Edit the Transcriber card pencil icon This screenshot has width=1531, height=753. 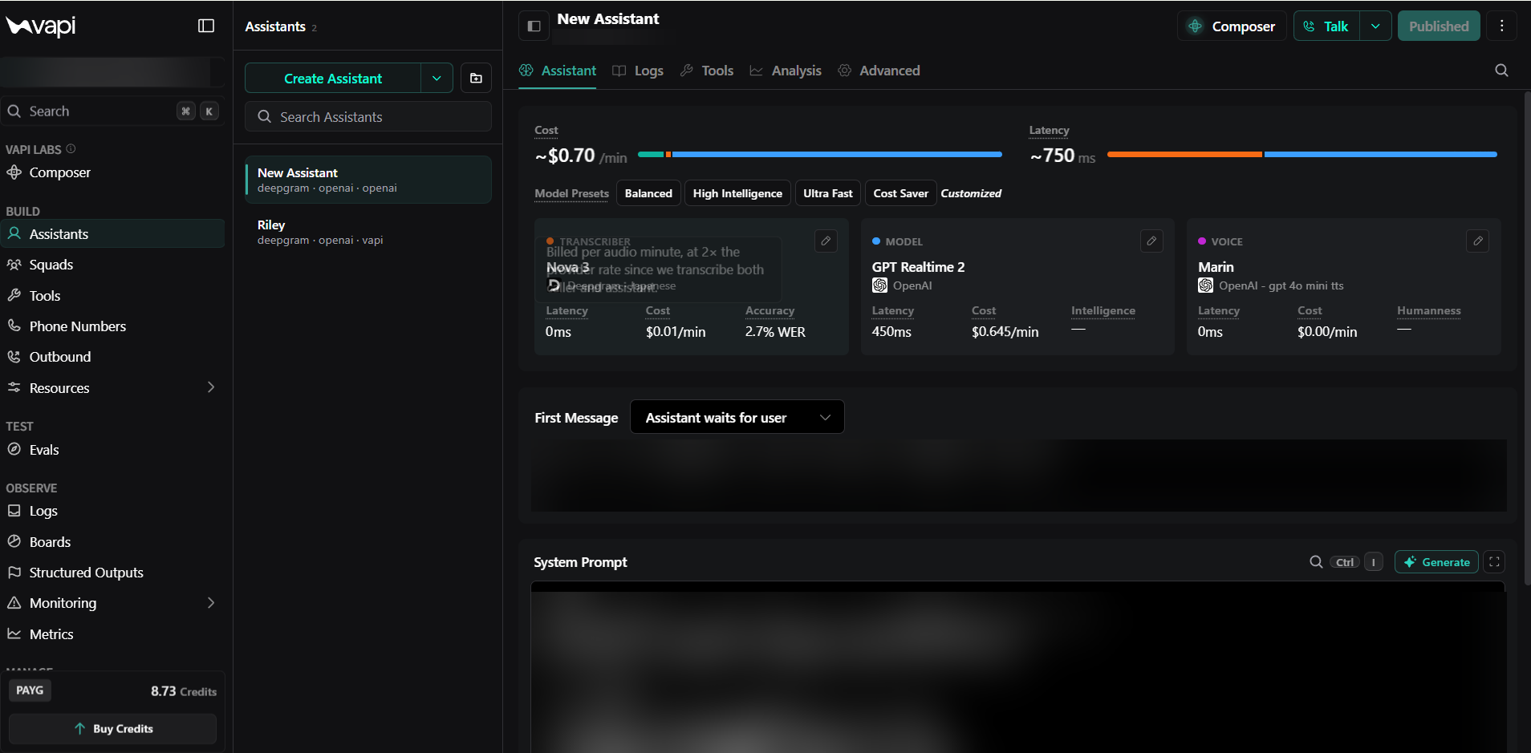(x=826, y=241)
